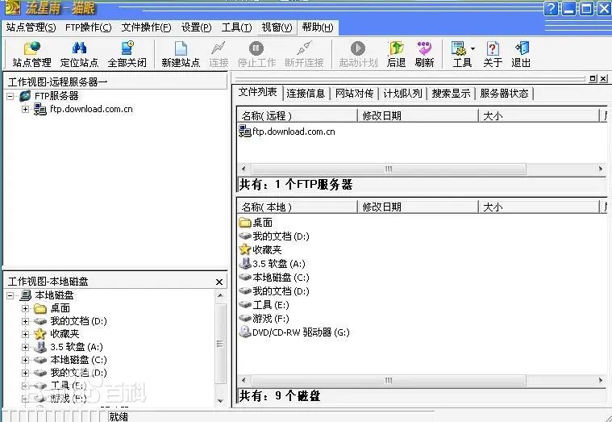Select ftp.download.com.cn server icon in remote list

[245, 132]
